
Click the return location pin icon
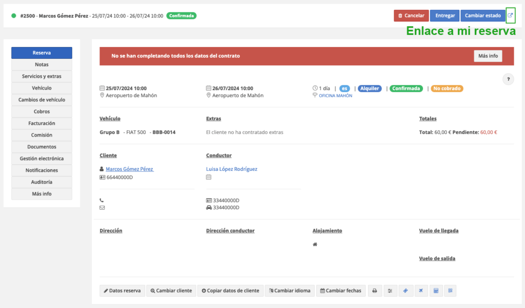(209, 95)
